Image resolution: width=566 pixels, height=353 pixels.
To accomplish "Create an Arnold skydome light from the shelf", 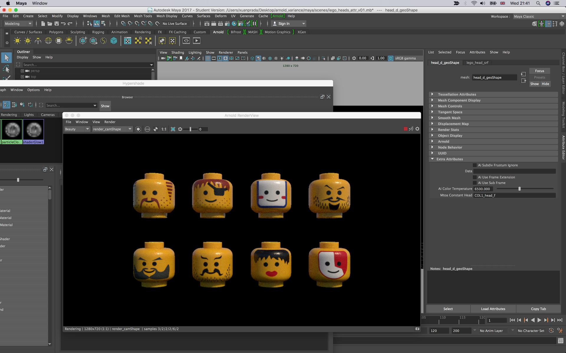I will (x=48, y=41).
